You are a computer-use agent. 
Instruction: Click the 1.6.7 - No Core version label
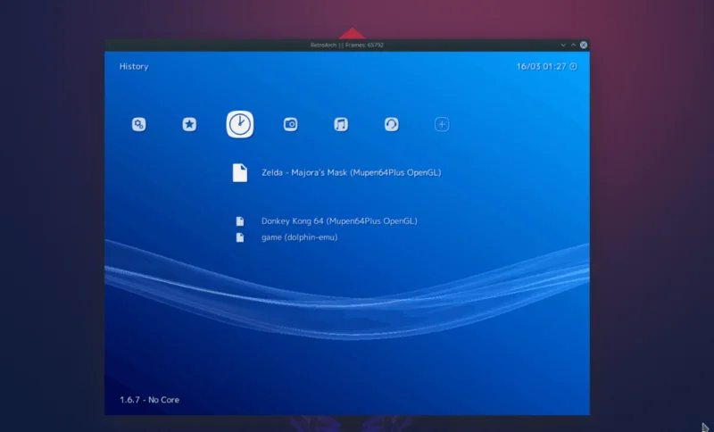149,400
